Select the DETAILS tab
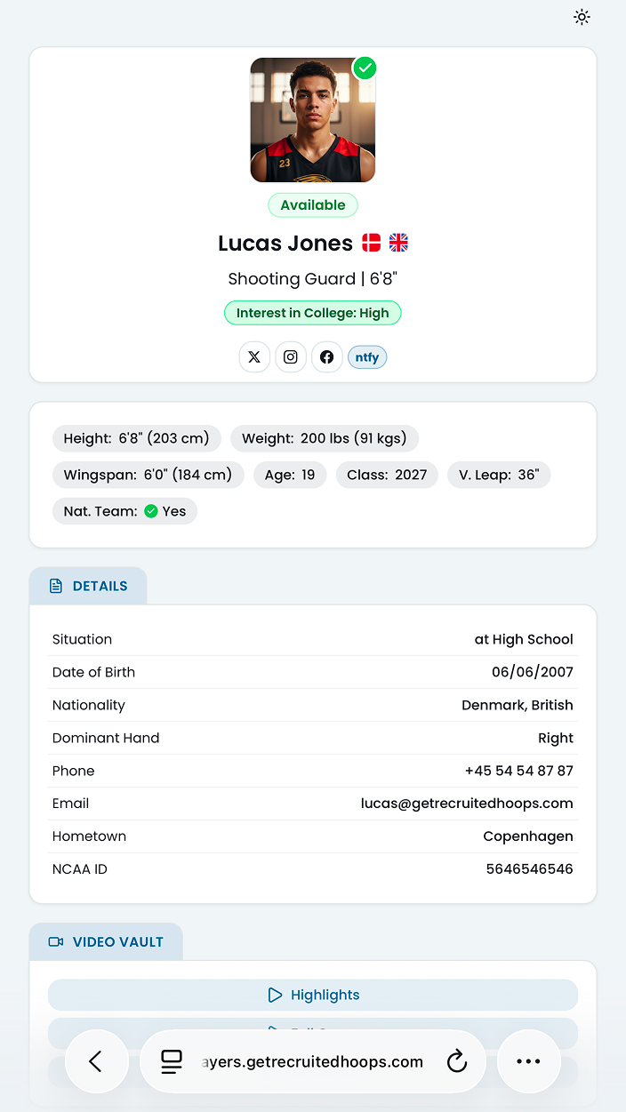Viewport: 626px width, 1112px height. (88, 586)
